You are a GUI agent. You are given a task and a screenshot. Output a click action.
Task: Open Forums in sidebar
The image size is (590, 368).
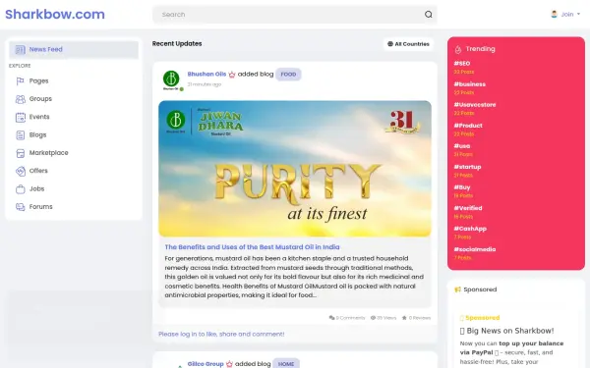(x=40, y=207)
